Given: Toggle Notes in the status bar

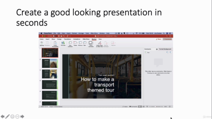Looking at the screenshot, I should (125, 106).
